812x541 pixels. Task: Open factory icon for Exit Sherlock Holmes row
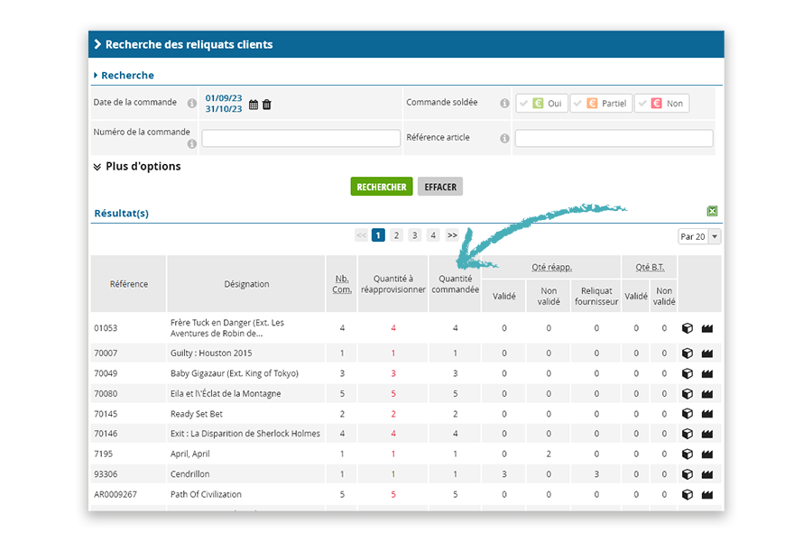(x=707, y=434)
